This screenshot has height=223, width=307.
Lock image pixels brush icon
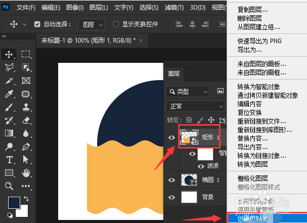(x=200, y=120)
